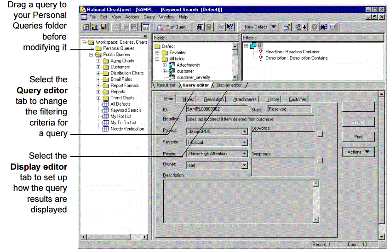The height and width of the screenshot is (251, 390).
Task: Click the Print button
Action: (358, 137)
